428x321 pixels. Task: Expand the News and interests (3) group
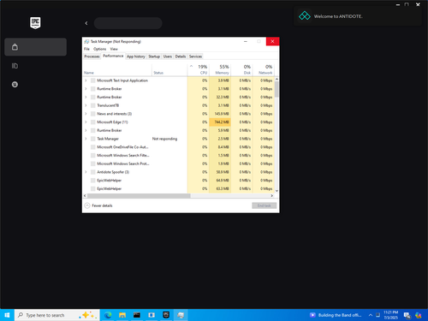pyautogui.click(x=86, y=114)
